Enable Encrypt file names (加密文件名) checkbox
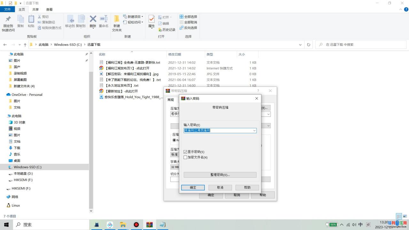409x230 pixels. [x=185, y=157]
